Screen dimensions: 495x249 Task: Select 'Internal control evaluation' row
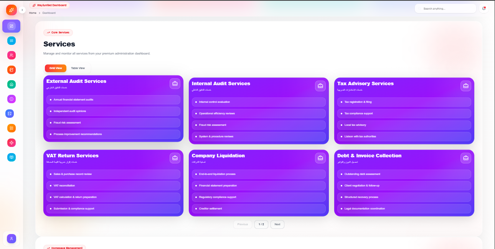click(259, 102)
